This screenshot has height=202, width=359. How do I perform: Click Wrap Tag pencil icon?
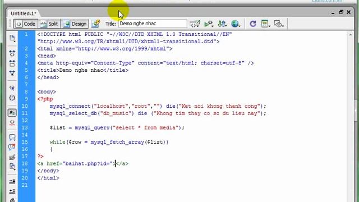(x=12, y=157)
